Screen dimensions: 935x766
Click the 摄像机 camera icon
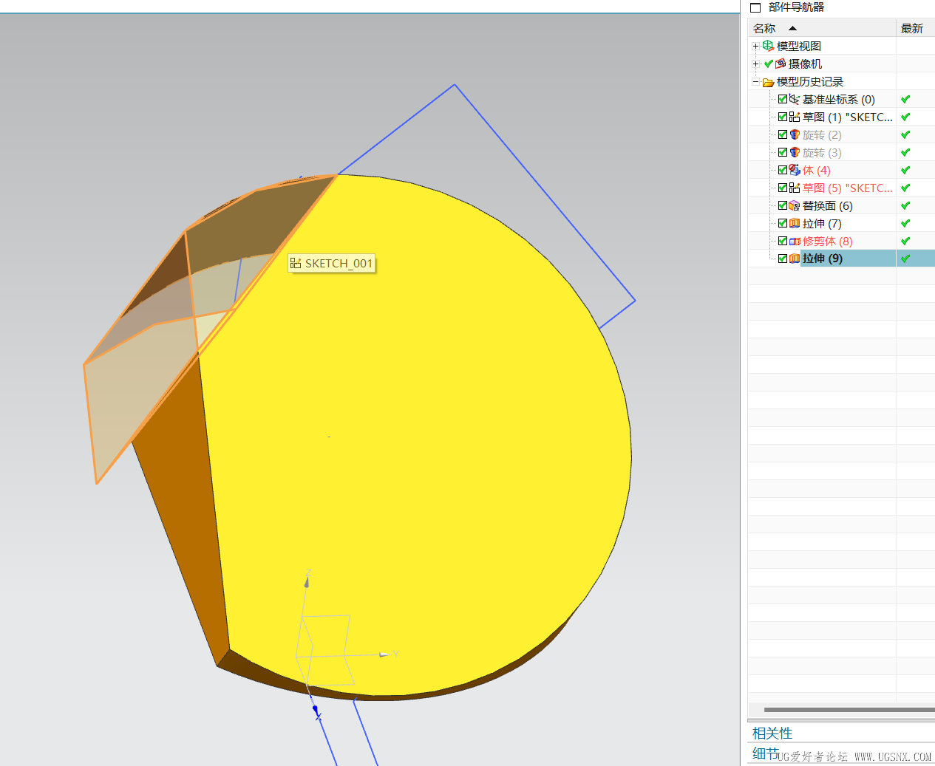point(781,64)
